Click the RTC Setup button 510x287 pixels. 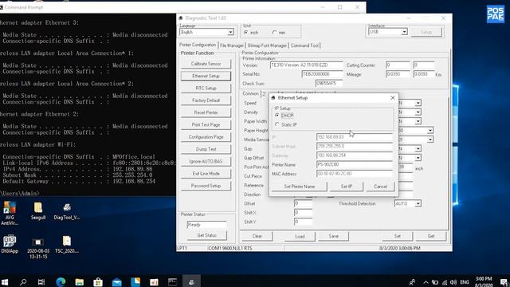[206, 88]
